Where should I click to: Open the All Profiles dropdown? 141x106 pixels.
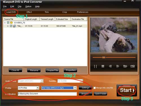point(38,88)
